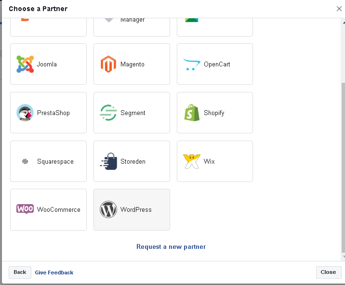Viewport: 345px width, 285px height.
Task: Select the Storeden label text
Action: tap(133, 161)
